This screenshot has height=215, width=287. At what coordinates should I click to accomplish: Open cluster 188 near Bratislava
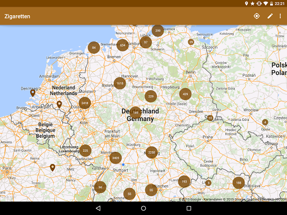coord(239,183)
